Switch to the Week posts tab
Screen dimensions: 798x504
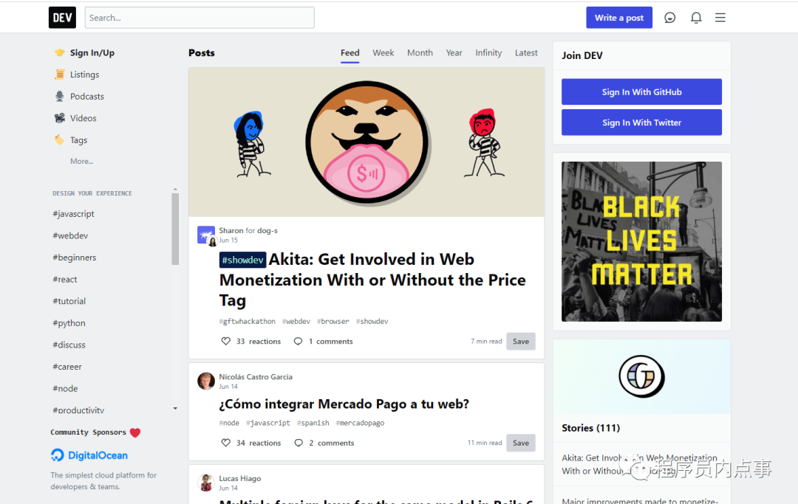coord(383,53)
